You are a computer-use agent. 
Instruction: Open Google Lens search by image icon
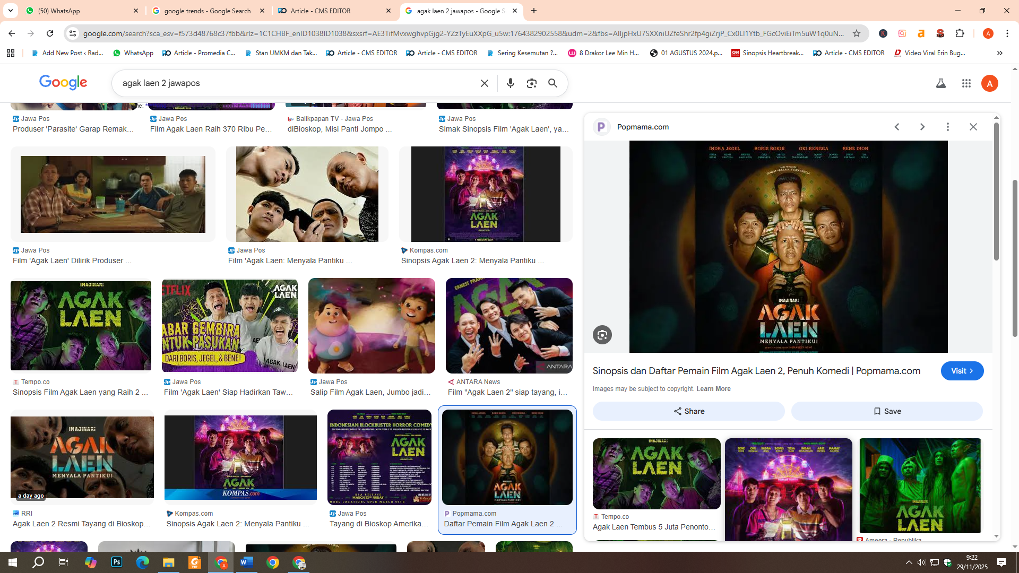tap(532, 83)
